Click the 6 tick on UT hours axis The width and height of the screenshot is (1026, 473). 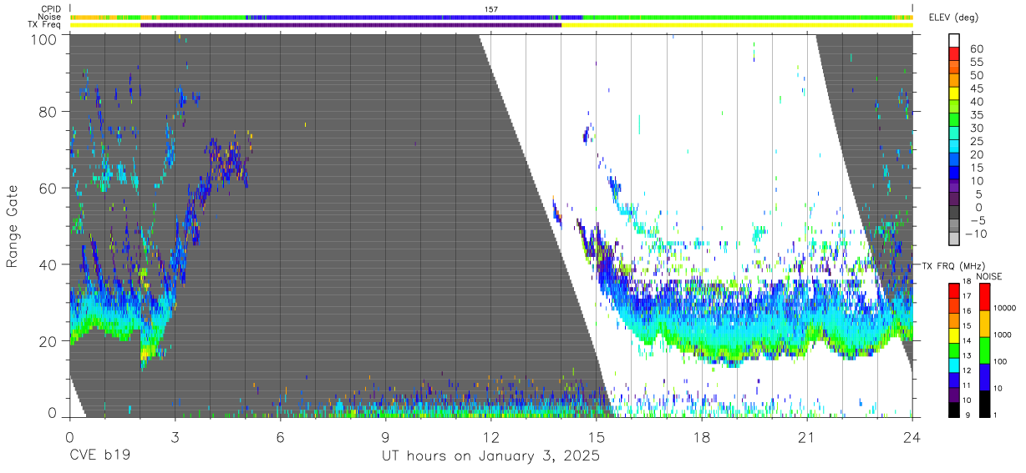point(281,436)
